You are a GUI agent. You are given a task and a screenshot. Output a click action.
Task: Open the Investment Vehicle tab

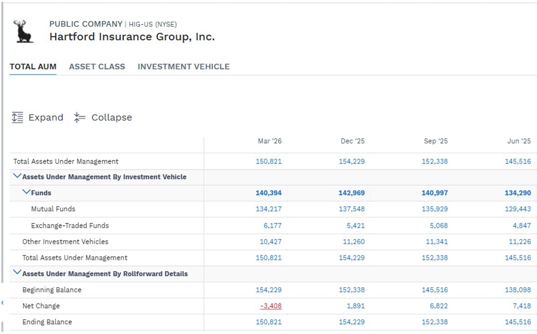[183, 67]
